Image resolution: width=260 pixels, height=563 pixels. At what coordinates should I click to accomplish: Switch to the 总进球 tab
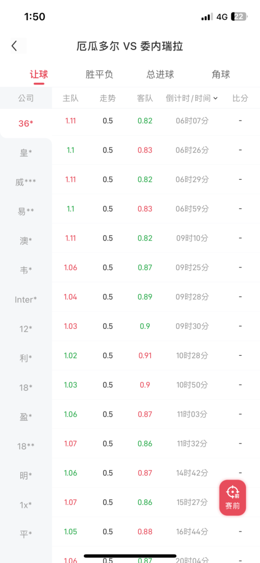coord(160,74)
